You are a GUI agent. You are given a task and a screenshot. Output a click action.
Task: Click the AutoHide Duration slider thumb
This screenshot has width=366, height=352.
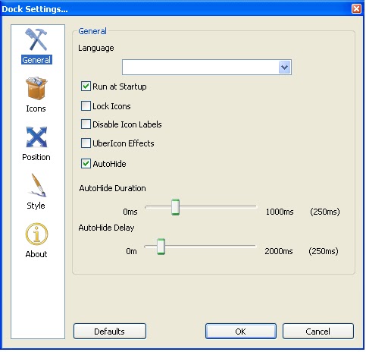click(x=175, y=207)
